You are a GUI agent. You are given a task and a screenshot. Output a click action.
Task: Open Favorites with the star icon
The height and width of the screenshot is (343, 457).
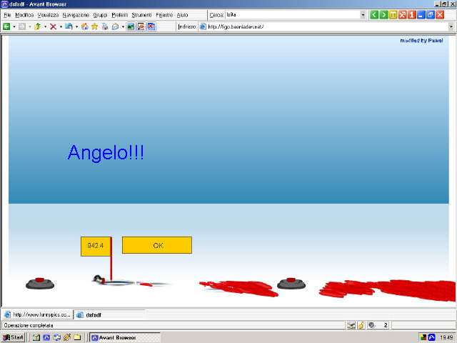click(94, 26)
